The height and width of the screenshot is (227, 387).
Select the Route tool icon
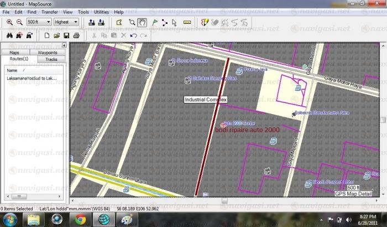click(165, 22)
